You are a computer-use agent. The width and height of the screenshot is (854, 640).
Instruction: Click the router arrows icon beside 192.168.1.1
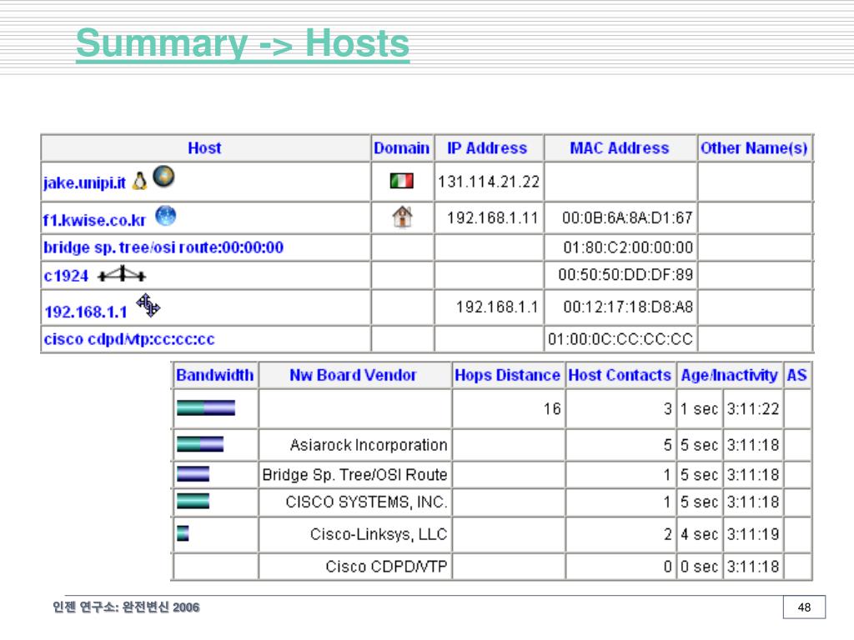click(x=148, y=305)
